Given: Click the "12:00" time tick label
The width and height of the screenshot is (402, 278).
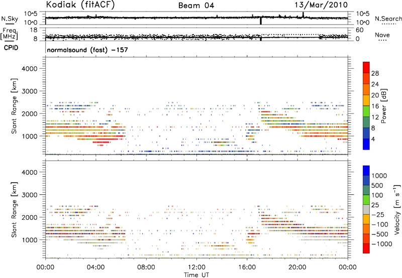Looking at the screenshot, I should point(196,267).
